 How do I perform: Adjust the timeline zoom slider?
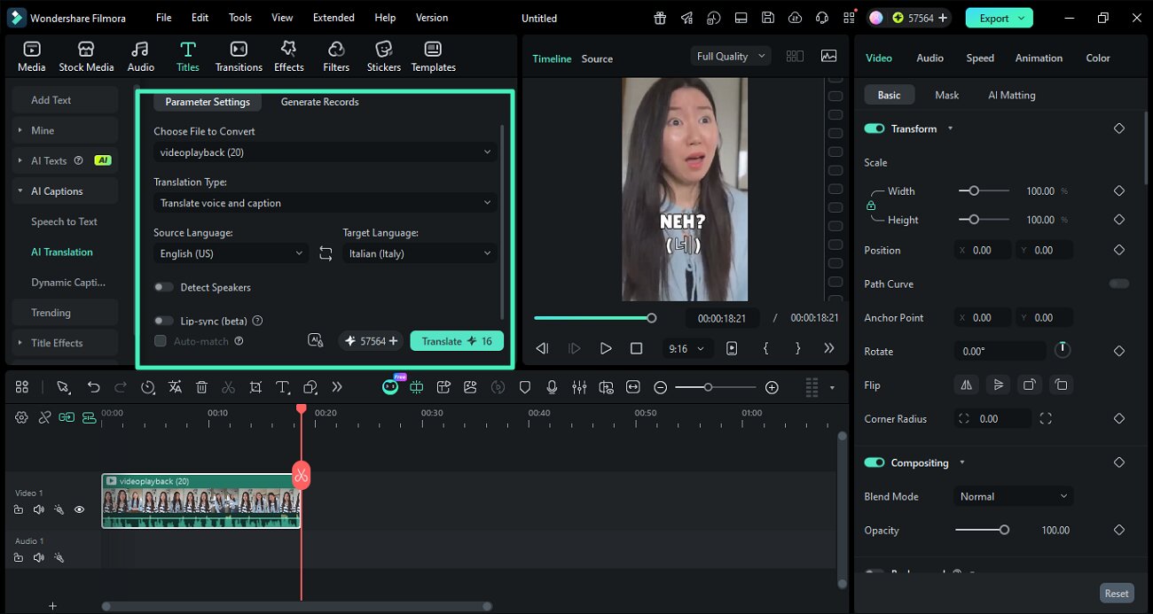[716, 387]
